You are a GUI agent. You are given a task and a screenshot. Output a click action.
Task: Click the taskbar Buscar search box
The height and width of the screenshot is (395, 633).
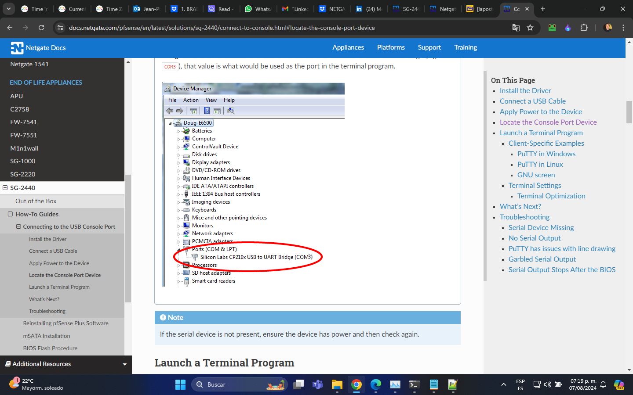pyautogui.click(x=240, y=384)
